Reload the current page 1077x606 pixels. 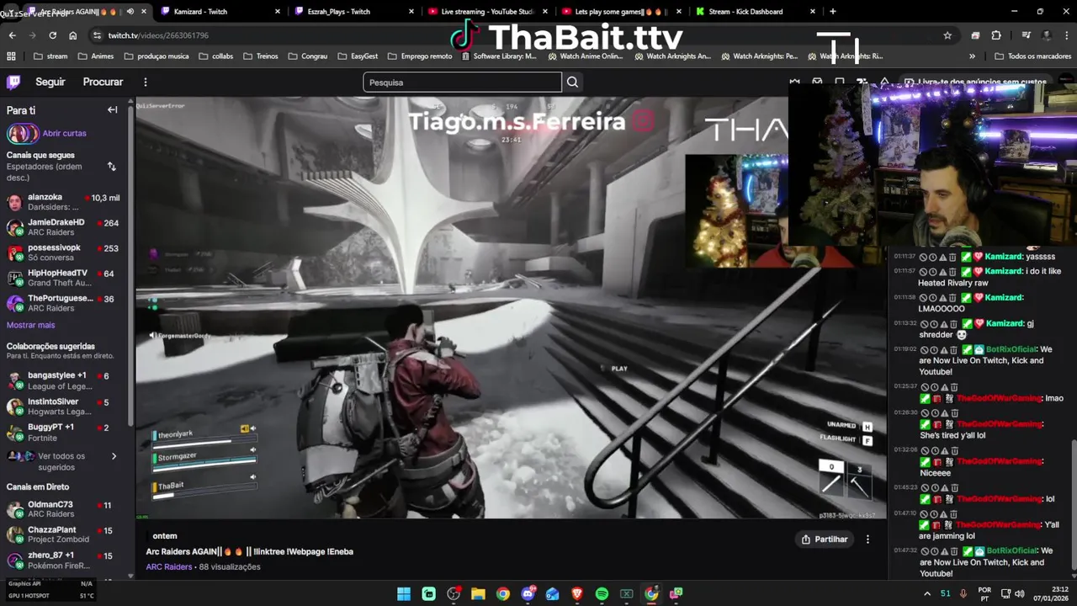(x=52, y=35)
